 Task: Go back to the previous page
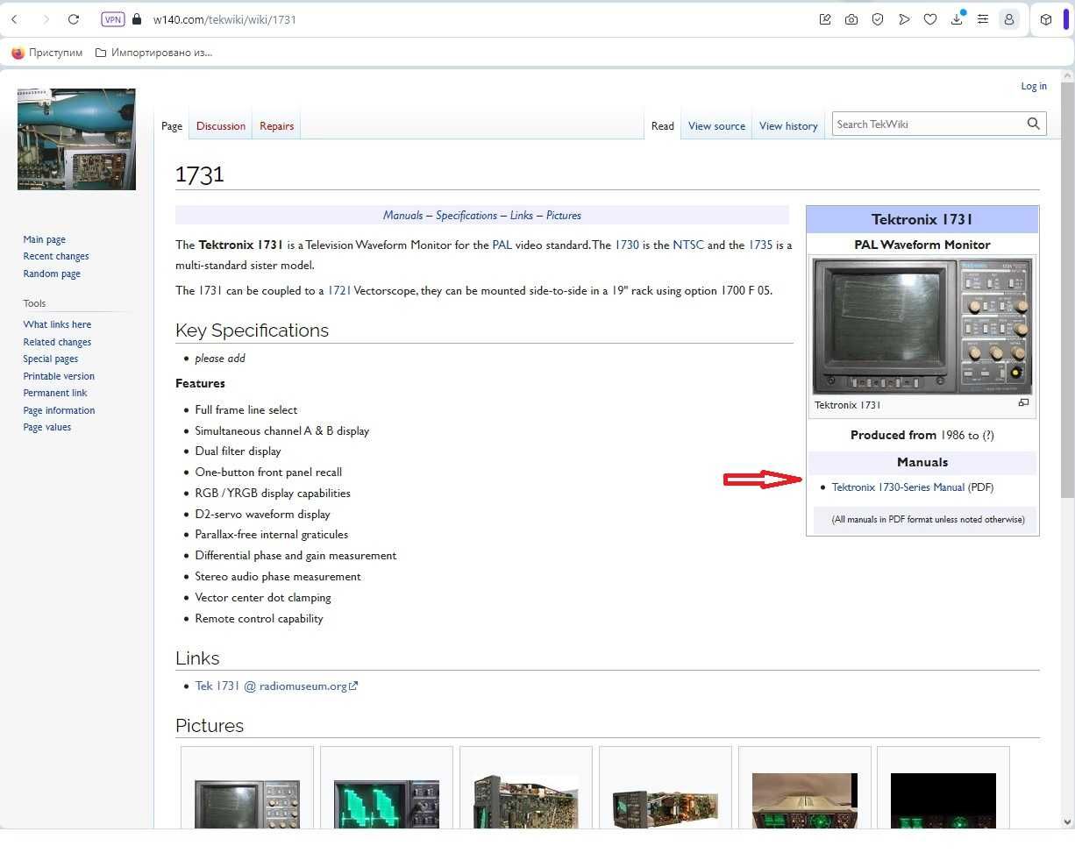point(14,19)
